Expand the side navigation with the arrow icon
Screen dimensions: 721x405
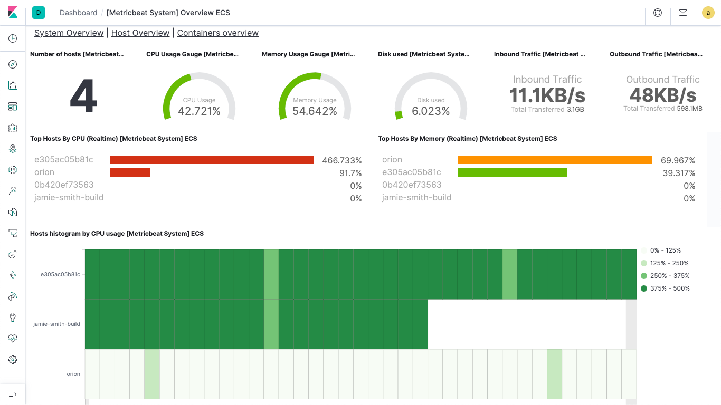pyautogui.click(x=13, y=394)
